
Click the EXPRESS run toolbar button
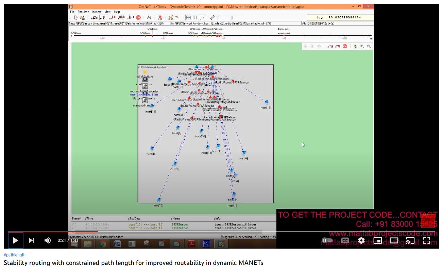tap(121, 18)
